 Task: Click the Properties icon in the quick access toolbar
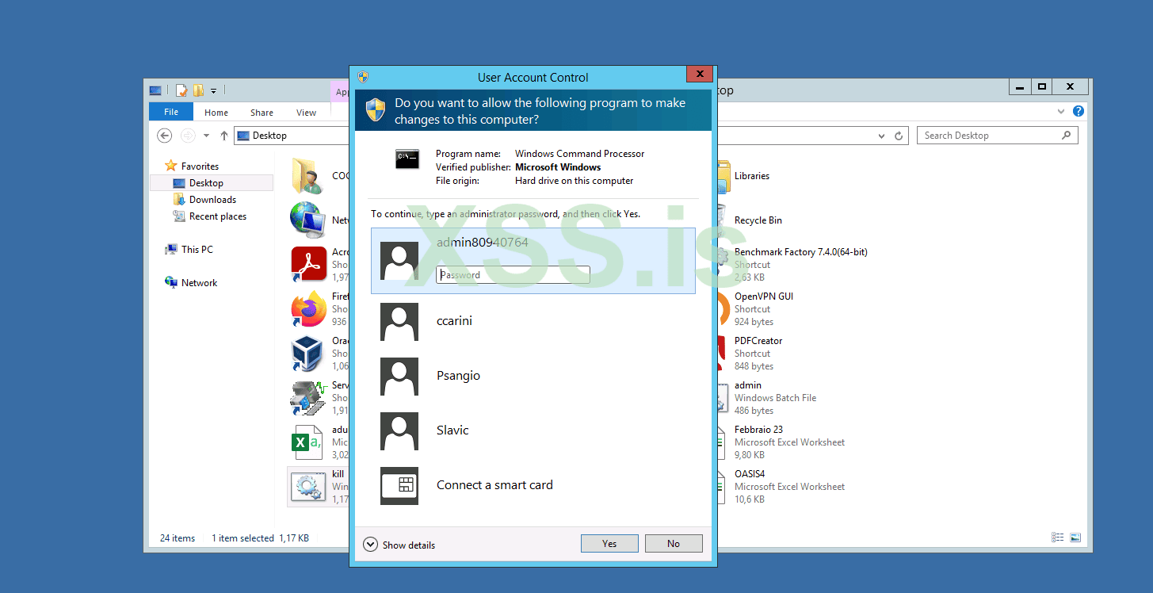click(x=181, y=90)
